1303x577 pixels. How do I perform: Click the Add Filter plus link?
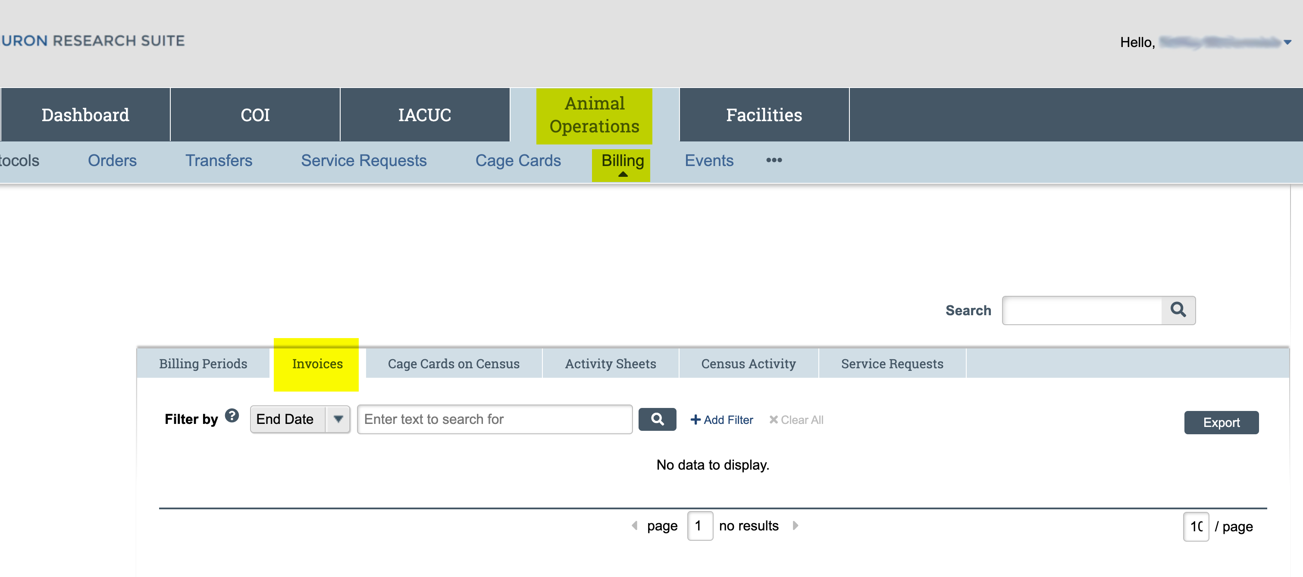click(721, 420)
